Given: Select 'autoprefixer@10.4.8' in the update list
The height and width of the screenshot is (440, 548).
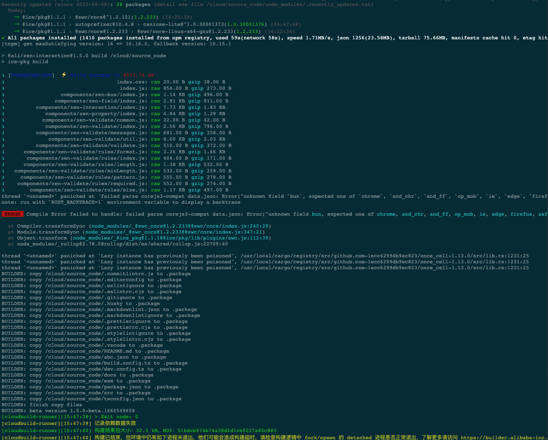Looking at the screenshot, I should pyautogui.click(x=104, y=24).
